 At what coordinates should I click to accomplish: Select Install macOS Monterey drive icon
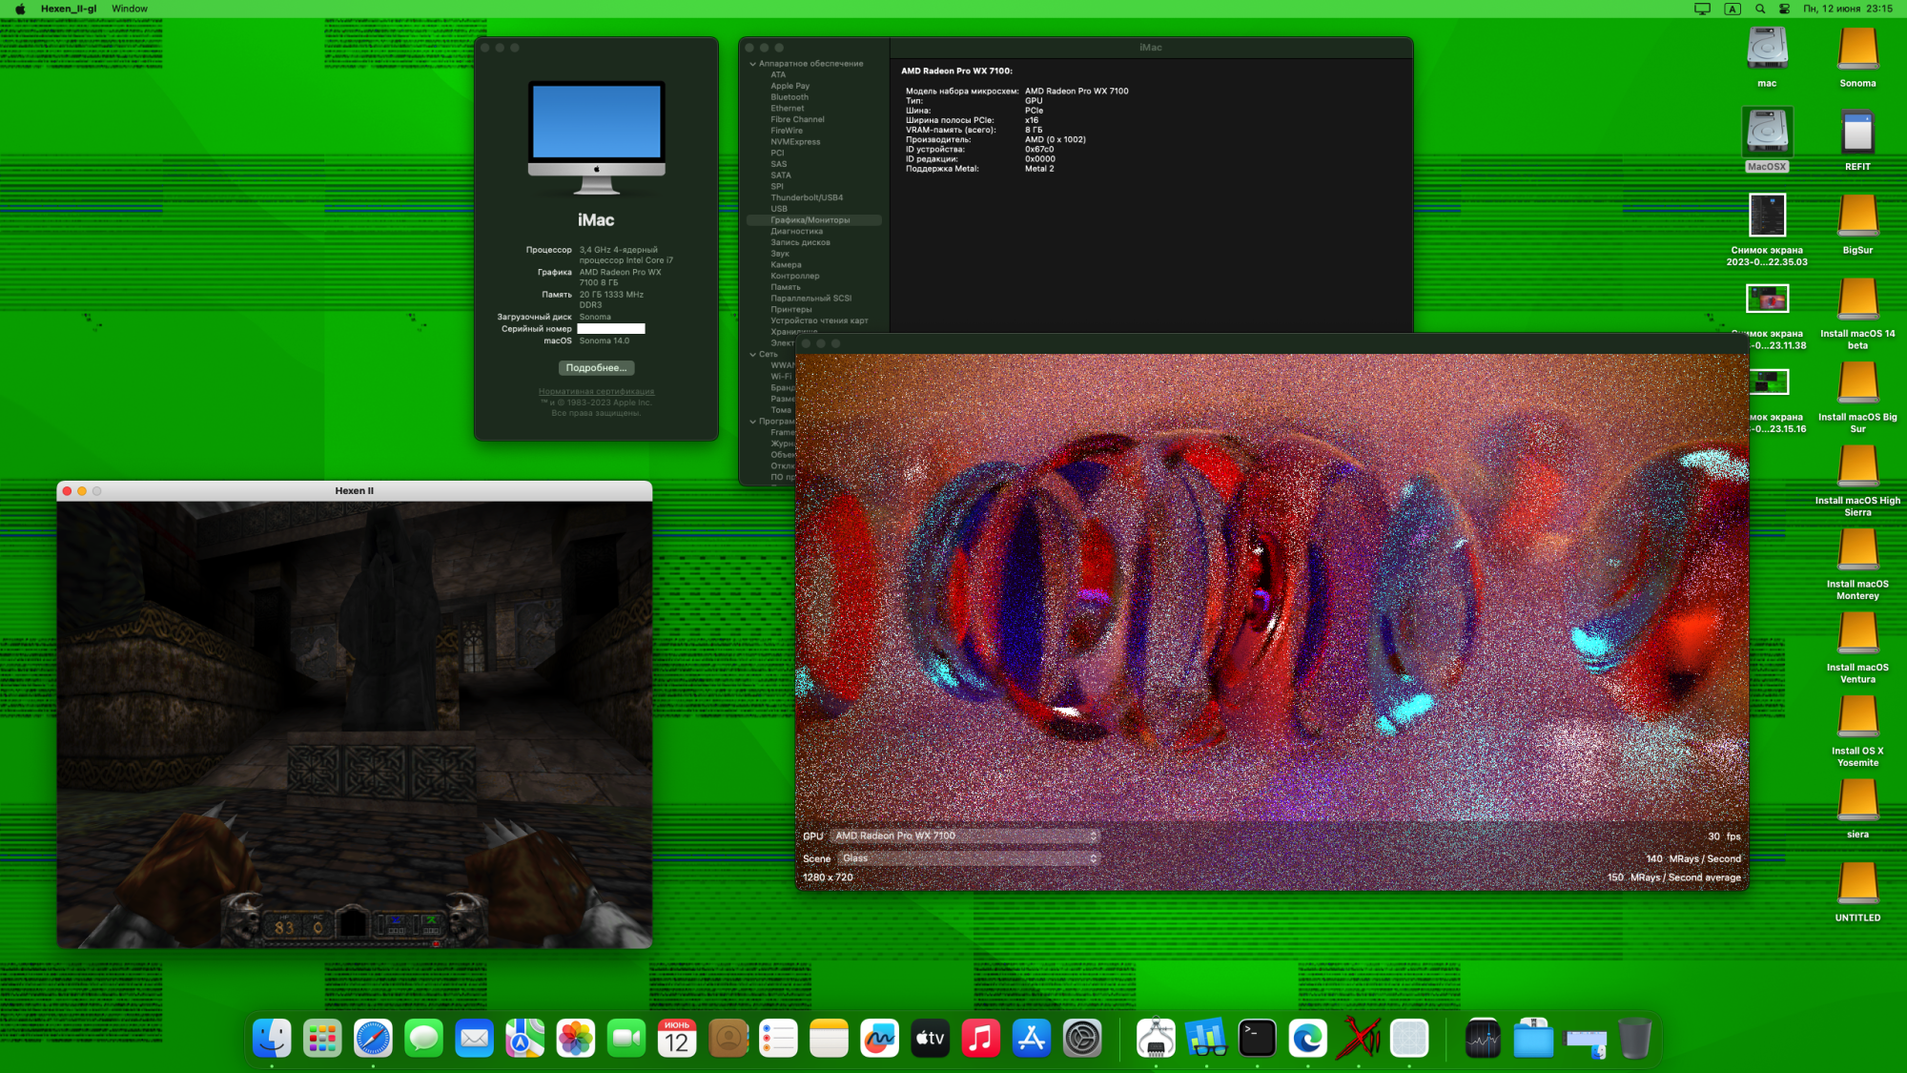(x=1857, y=549)
